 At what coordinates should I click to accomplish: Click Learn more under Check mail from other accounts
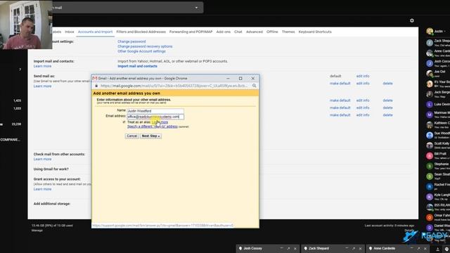[x=42, y=160]
